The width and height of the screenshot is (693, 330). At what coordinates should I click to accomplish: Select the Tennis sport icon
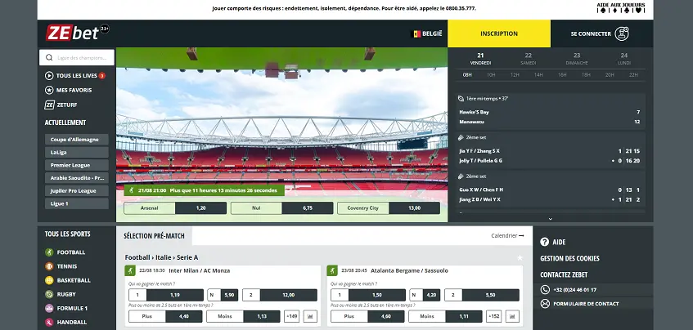point(49,266)
